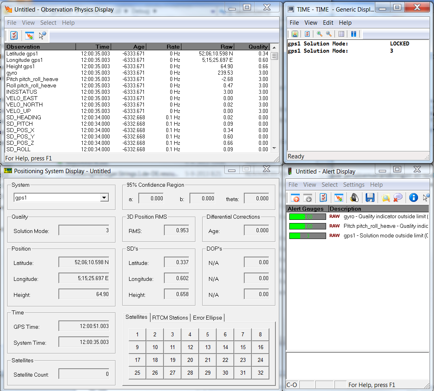Click the zoom out magnifier in TIME display
Screen dimensions: 434x391
[x=328, y=34]
